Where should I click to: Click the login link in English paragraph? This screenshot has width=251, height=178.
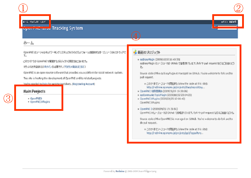tap(45, 84)
